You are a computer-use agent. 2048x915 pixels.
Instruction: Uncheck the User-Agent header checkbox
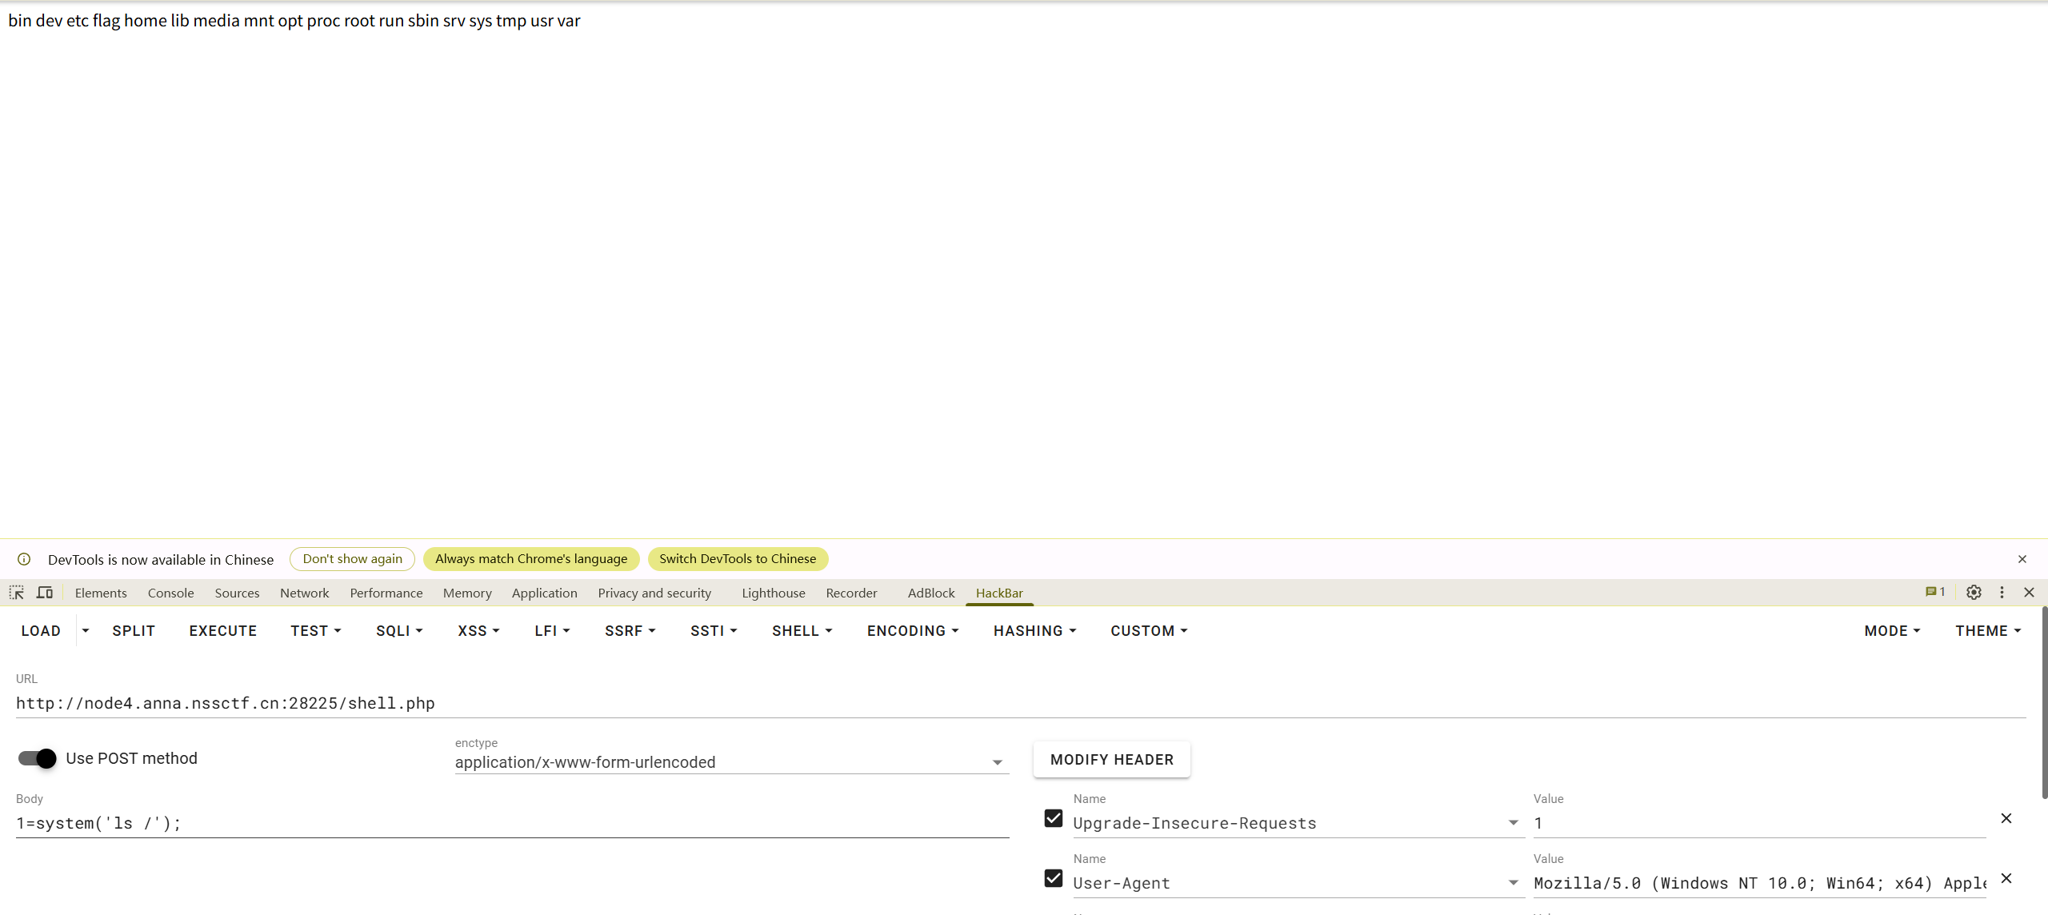pyautogui.click(x=1054, y=878)
